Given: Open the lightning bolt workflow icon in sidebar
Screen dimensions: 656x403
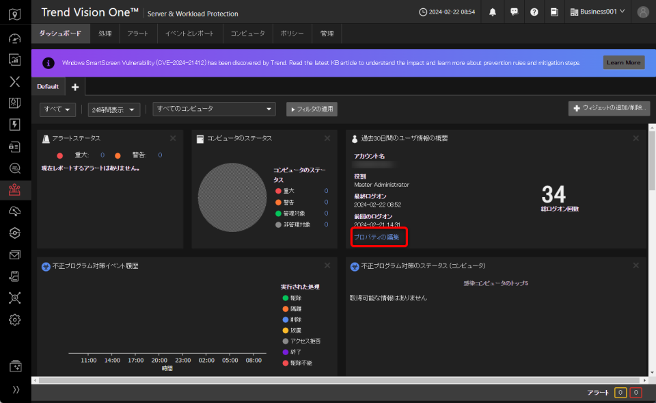Looking at the screenshot, I should coord(14,125).
